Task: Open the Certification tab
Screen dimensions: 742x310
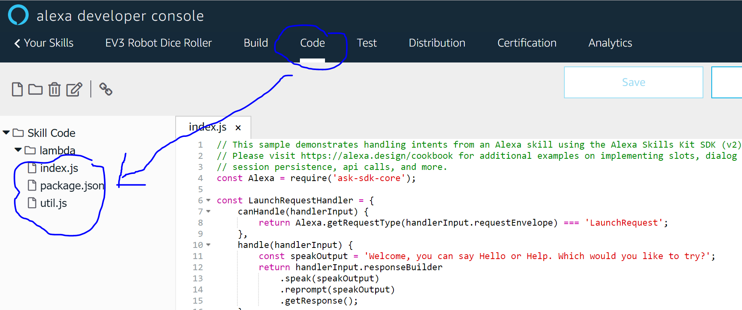Action: pyautogui.click(x=527, y=43)
